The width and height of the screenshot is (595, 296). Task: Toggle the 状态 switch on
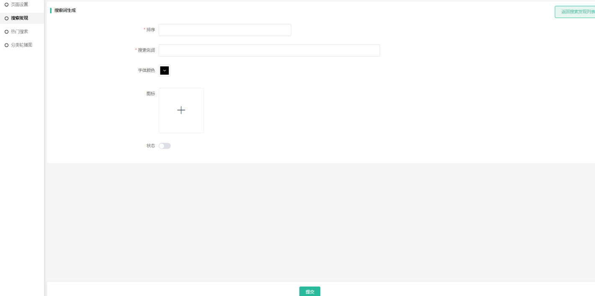pos(165,146)
